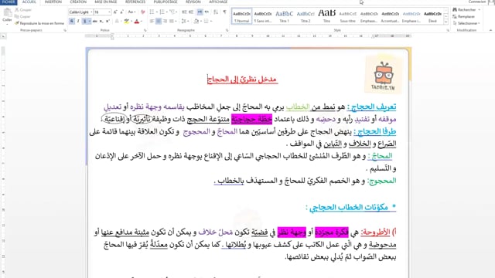Apply yellow text highlight color
Image resolution: width=495 pixels, height=278 pixels.
[x=127, y=21]
